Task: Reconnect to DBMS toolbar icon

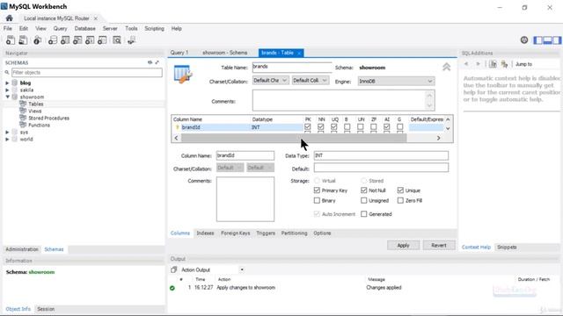Action: (x=131, y=40)
